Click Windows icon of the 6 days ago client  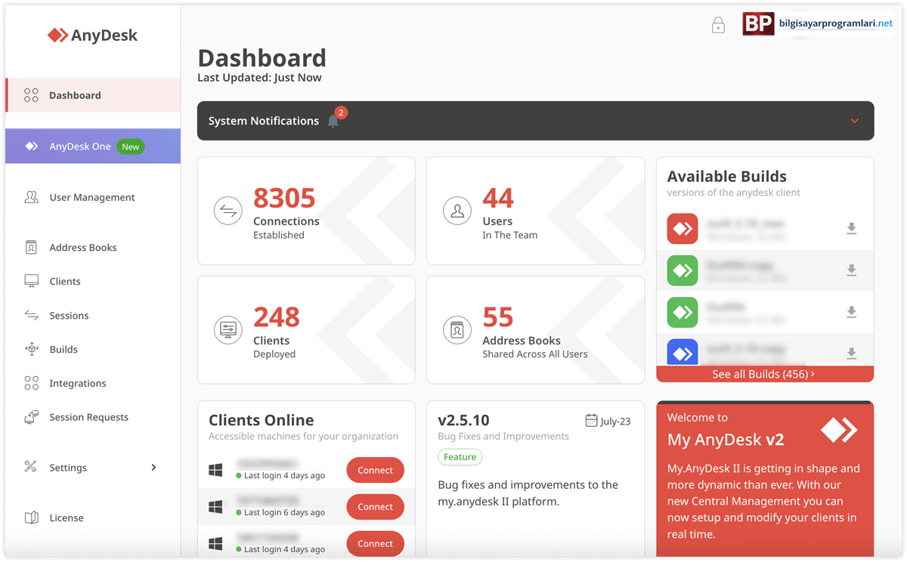click(x=216, y=507)
